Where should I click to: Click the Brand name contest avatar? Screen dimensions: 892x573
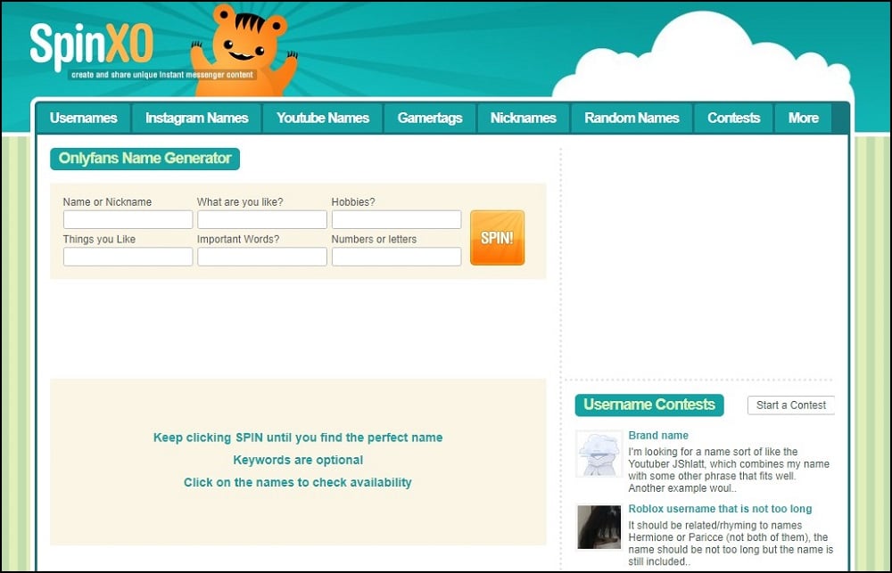599,454
